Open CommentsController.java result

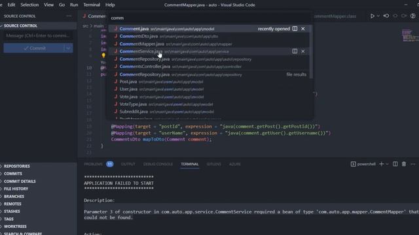click(209, 67)
